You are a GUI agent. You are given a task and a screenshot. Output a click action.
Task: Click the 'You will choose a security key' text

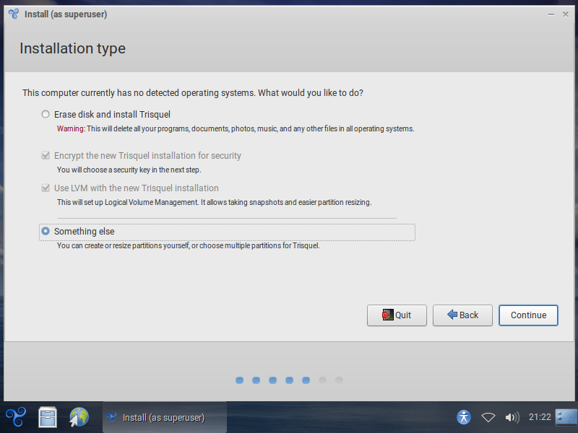pyautogui.click(x=129, y=170)
